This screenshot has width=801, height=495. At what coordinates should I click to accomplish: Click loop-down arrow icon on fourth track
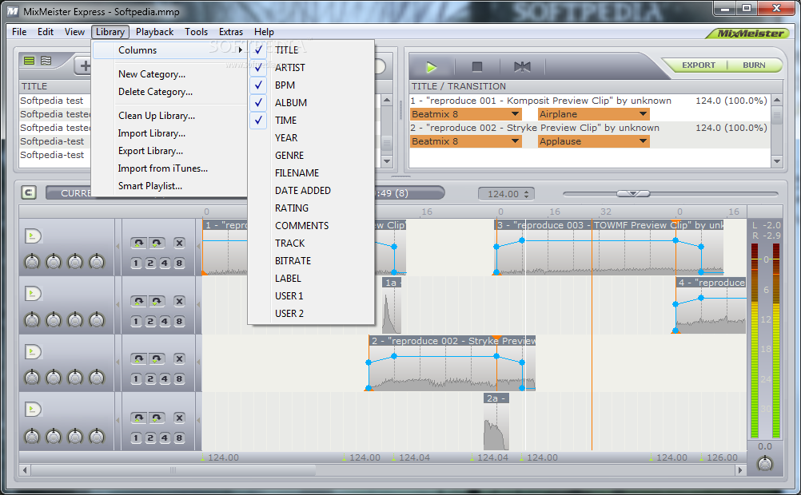(x=157, y=418)
